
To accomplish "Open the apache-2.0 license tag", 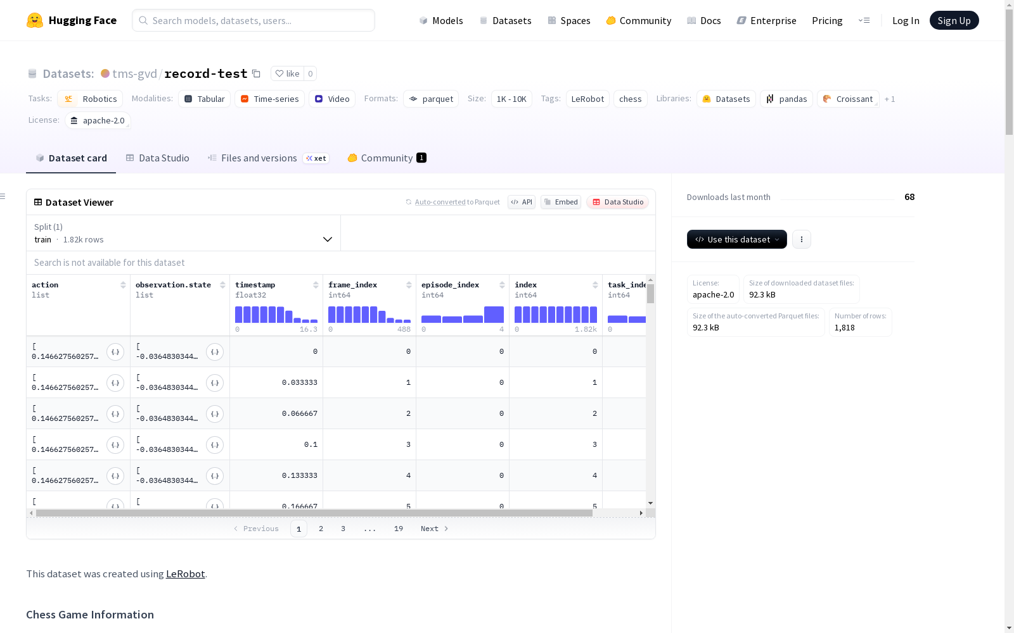I will click(x=98, y=120).
